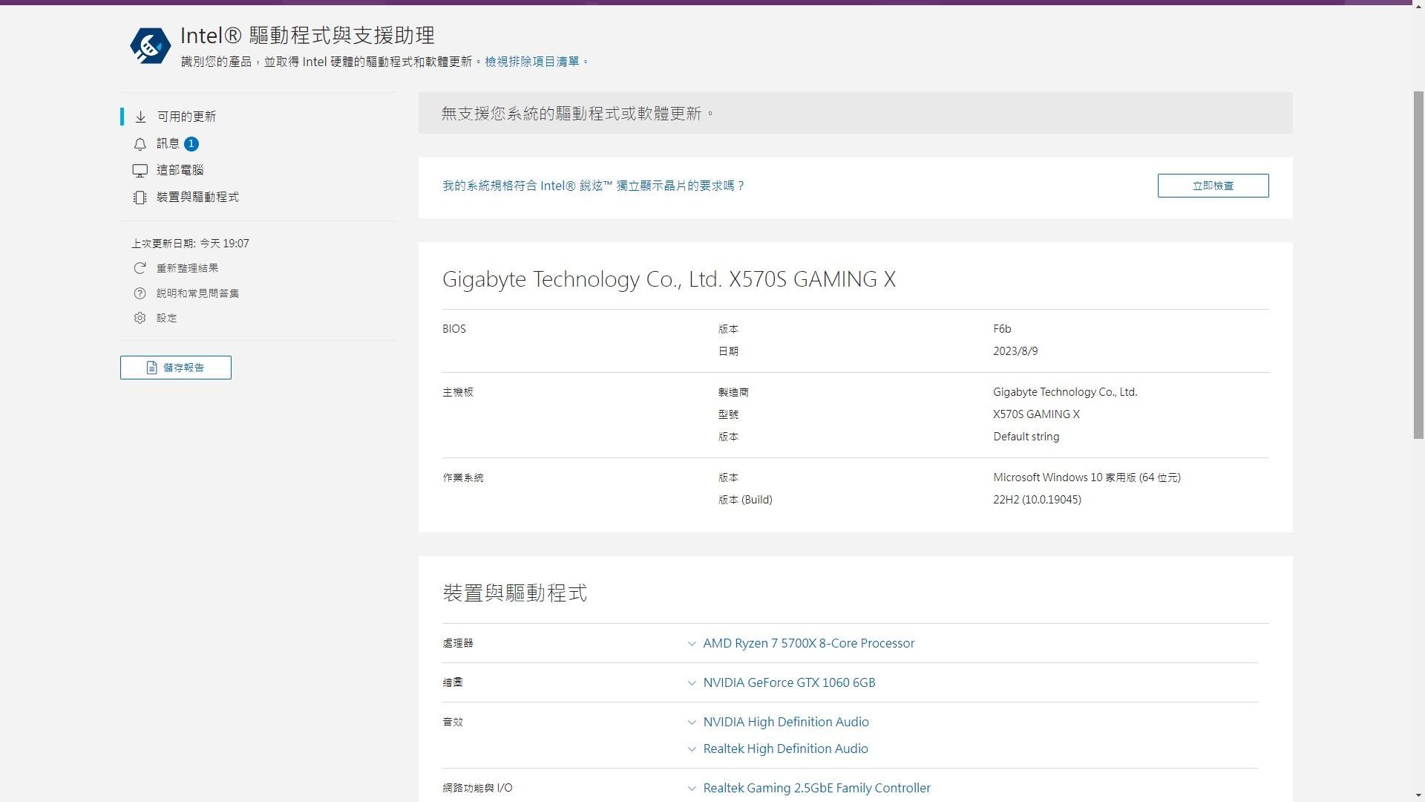Screen dimensions: 1425x802
Task: Click the Default string version value
Action: 1026,437
